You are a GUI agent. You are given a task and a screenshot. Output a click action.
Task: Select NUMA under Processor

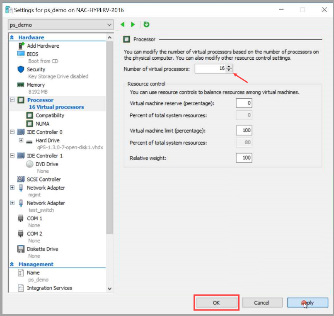pyautogui.click(x=42, y=124)
